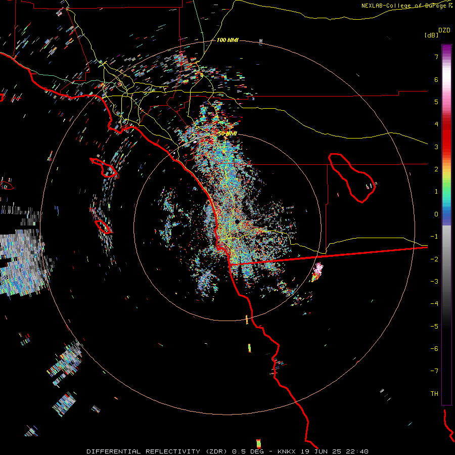Viewport: 455px width, 455px height.
Task: Click the scale label -3
Action: pos(434,281)
